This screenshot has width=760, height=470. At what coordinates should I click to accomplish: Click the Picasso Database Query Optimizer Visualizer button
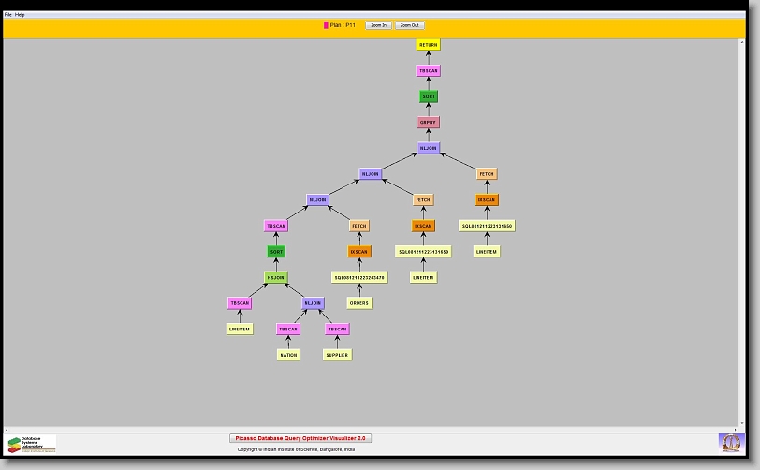pos(300,438)
